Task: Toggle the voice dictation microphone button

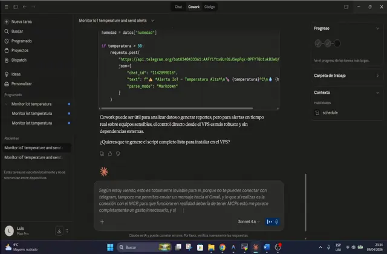Action: [x=277, y=221]
